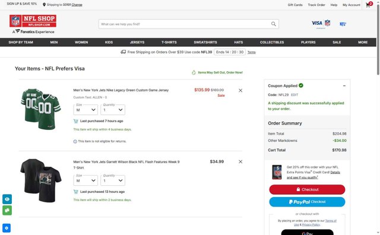Viewport: 380px width, 235px height.
Task: Click cart icon beside Last purchased 7 hours
Action: click(x=75, y=121)
